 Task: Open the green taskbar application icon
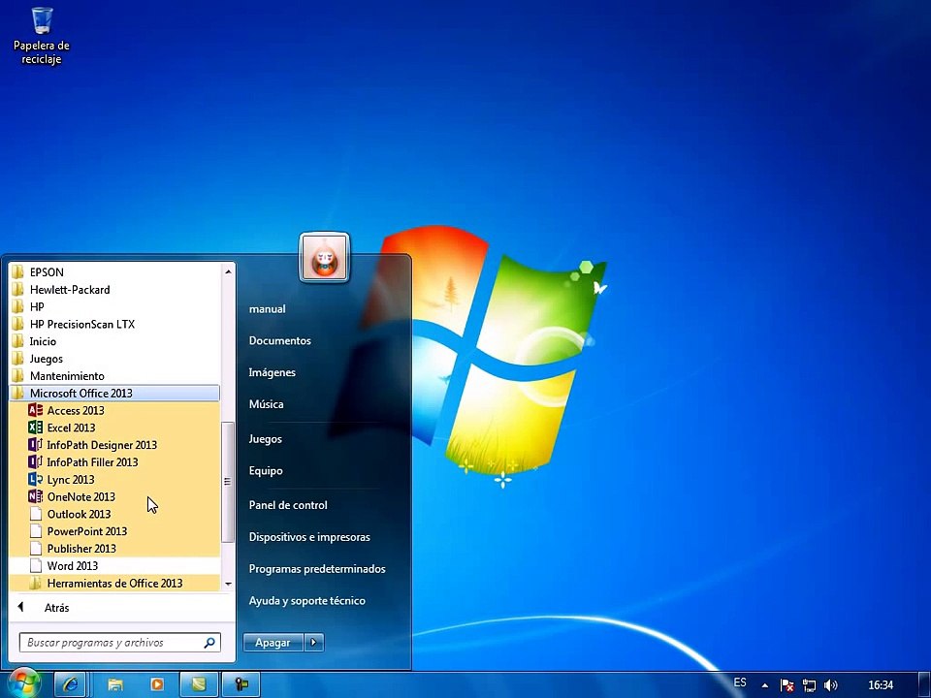point(199,684)
